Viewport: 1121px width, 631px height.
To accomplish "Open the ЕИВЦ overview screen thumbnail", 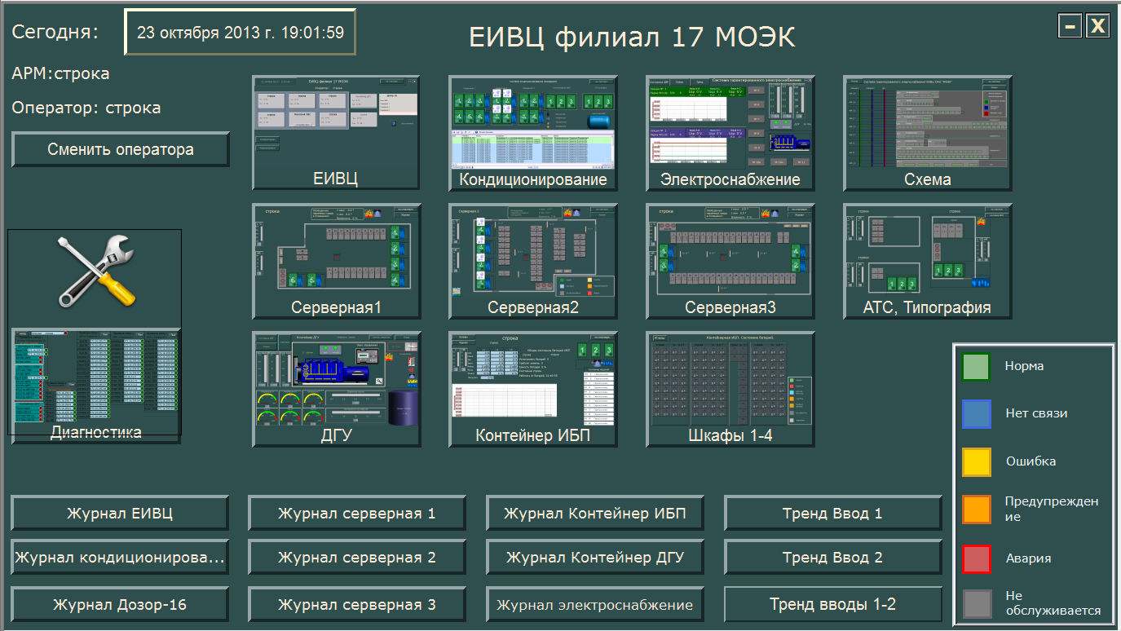I will (336, 133).
